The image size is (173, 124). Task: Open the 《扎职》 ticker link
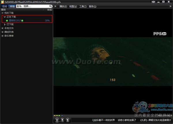click(x=155, y=120)
